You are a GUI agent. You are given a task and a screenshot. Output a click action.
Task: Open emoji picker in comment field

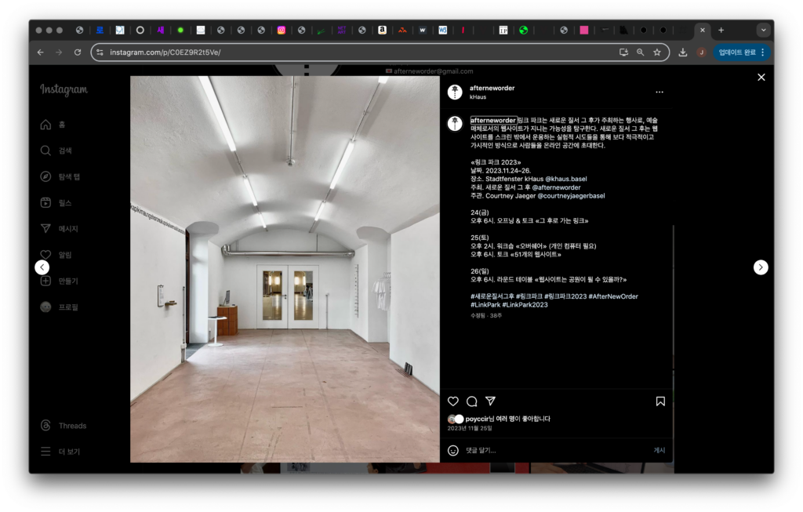[453, 451]
